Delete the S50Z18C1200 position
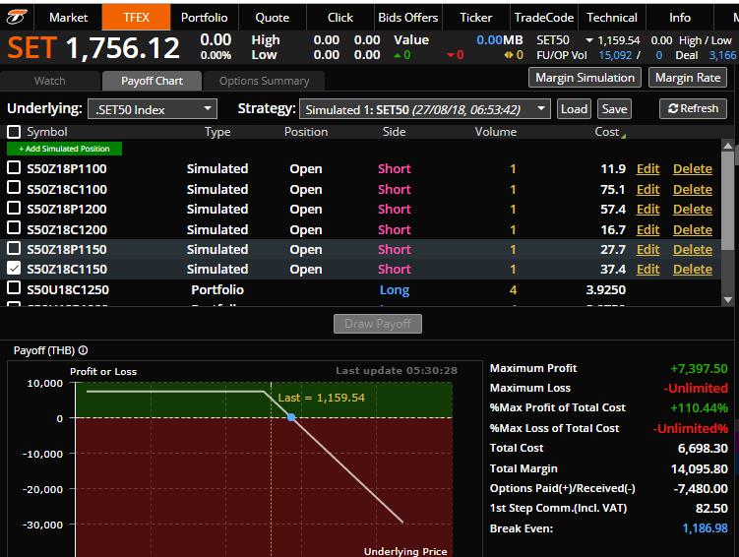 tap(693, 229)
